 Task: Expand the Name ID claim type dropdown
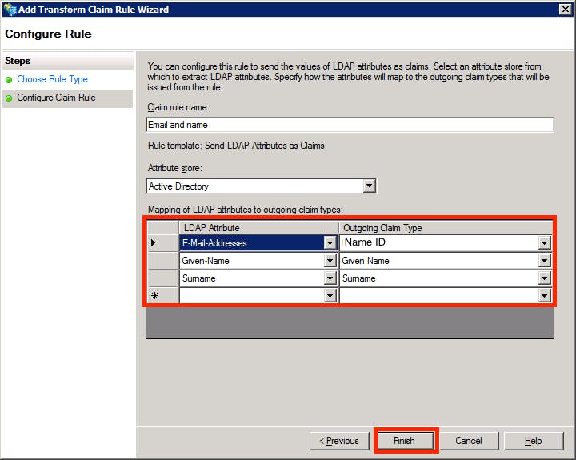tap(545, 243)
